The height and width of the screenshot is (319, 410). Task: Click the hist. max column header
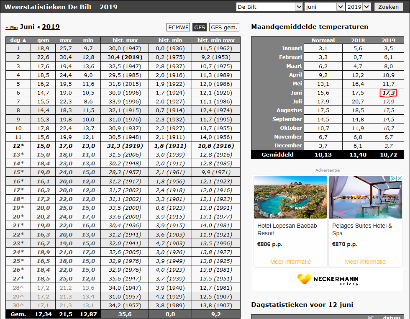(125, 40)
